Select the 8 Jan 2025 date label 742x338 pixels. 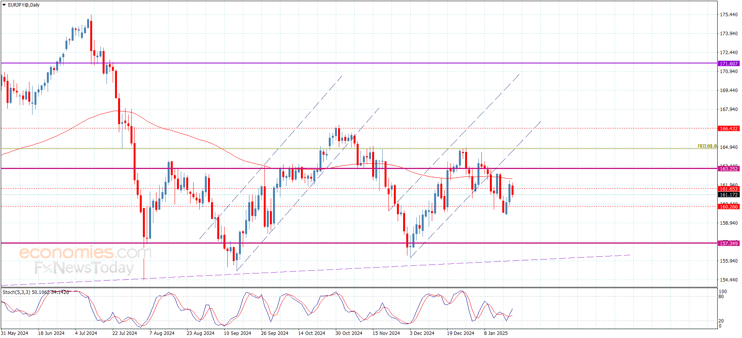[496, 333]
